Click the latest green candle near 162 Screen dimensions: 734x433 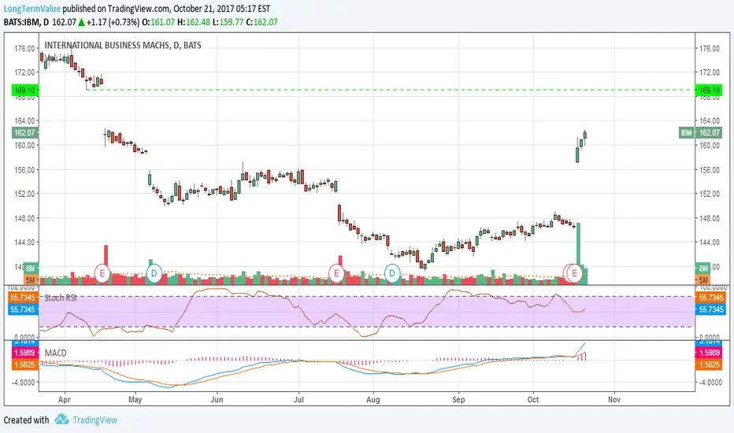[x=585, y=135]
